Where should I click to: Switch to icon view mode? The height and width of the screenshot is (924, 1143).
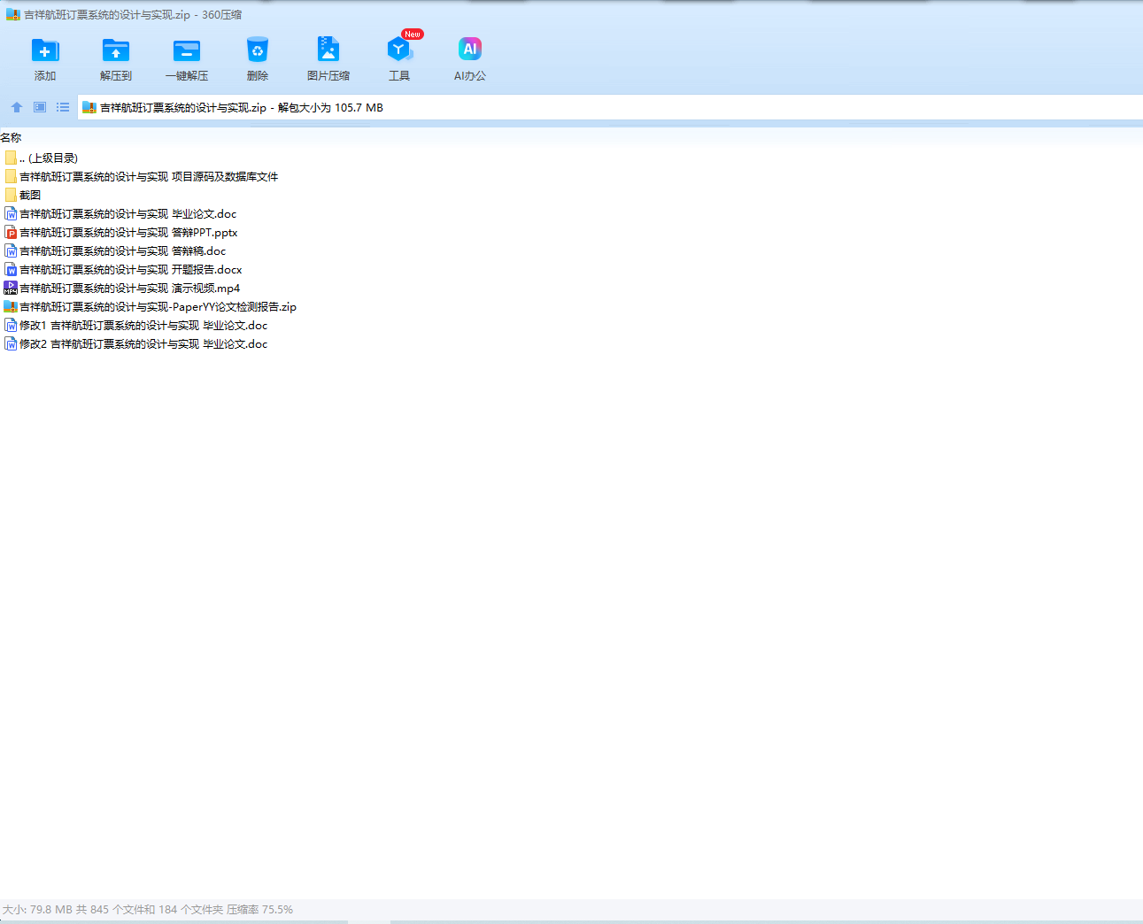40,107
